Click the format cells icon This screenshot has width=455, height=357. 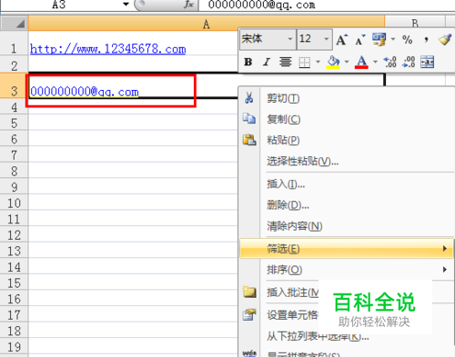tap(249, 314)
